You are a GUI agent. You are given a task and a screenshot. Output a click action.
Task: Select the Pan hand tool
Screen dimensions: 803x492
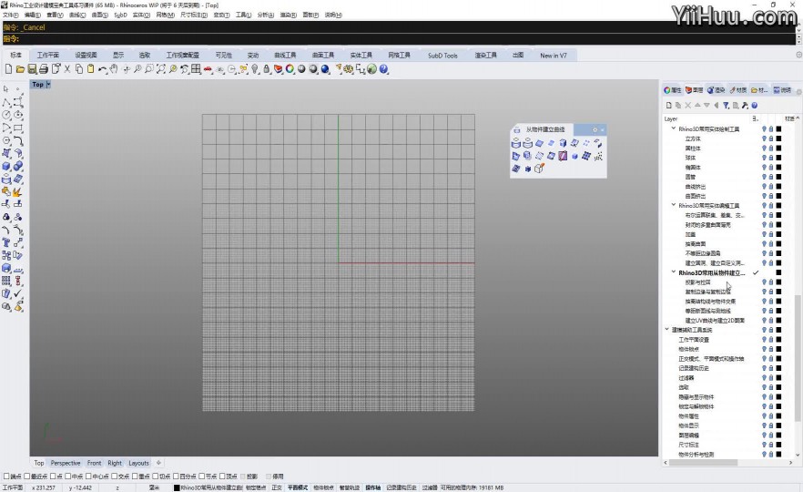point(114,68)
